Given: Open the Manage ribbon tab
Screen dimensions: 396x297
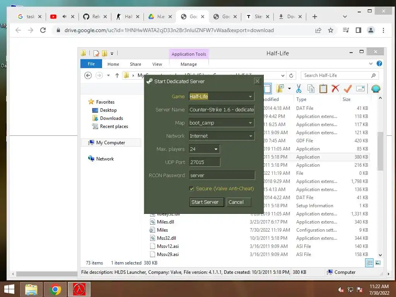Looking at the screenshot, I should click(x=188, y=64).
